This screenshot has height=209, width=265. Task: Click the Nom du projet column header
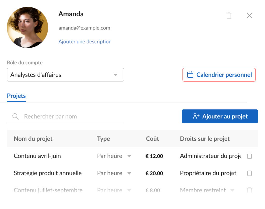[33, 139]
